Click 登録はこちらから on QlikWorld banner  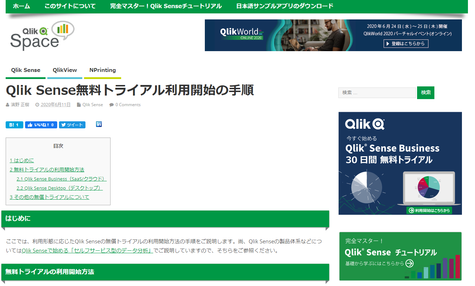pyautogui.click(x=406, y=44)
